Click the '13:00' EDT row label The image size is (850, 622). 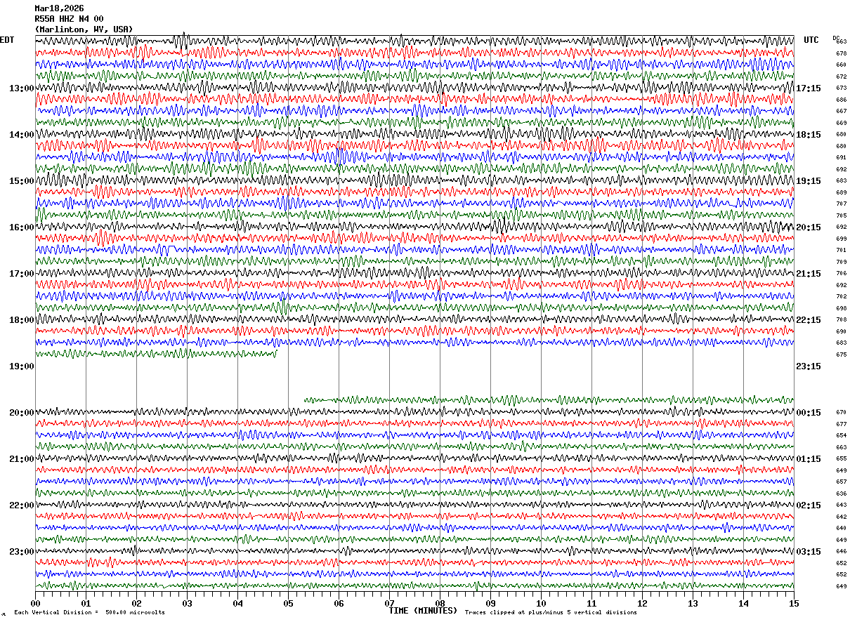(22, 88)
